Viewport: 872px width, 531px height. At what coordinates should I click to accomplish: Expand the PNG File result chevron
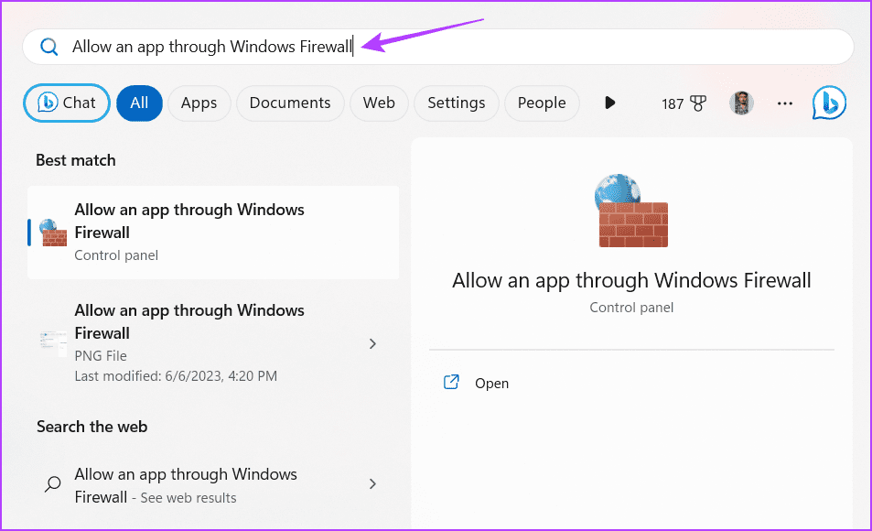coord(372,344)
